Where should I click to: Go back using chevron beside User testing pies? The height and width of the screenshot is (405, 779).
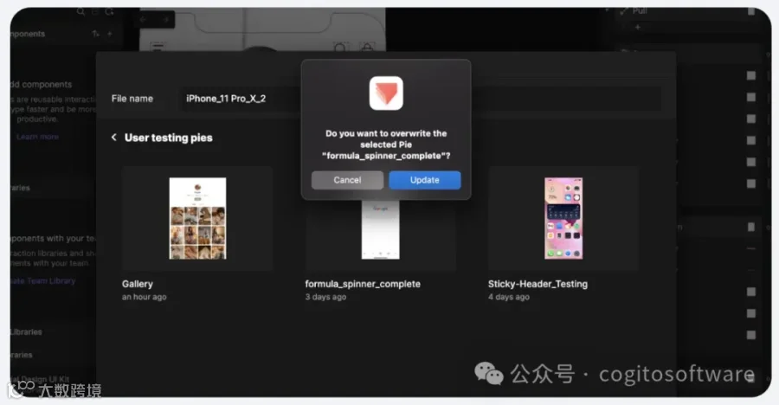pos(113,137)
